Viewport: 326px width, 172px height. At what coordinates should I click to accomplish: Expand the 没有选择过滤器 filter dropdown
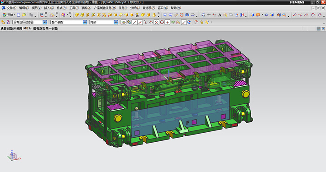(x=45, y=22)
